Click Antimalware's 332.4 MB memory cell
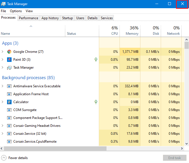189x163 pixels. click(x=130, y=86)
